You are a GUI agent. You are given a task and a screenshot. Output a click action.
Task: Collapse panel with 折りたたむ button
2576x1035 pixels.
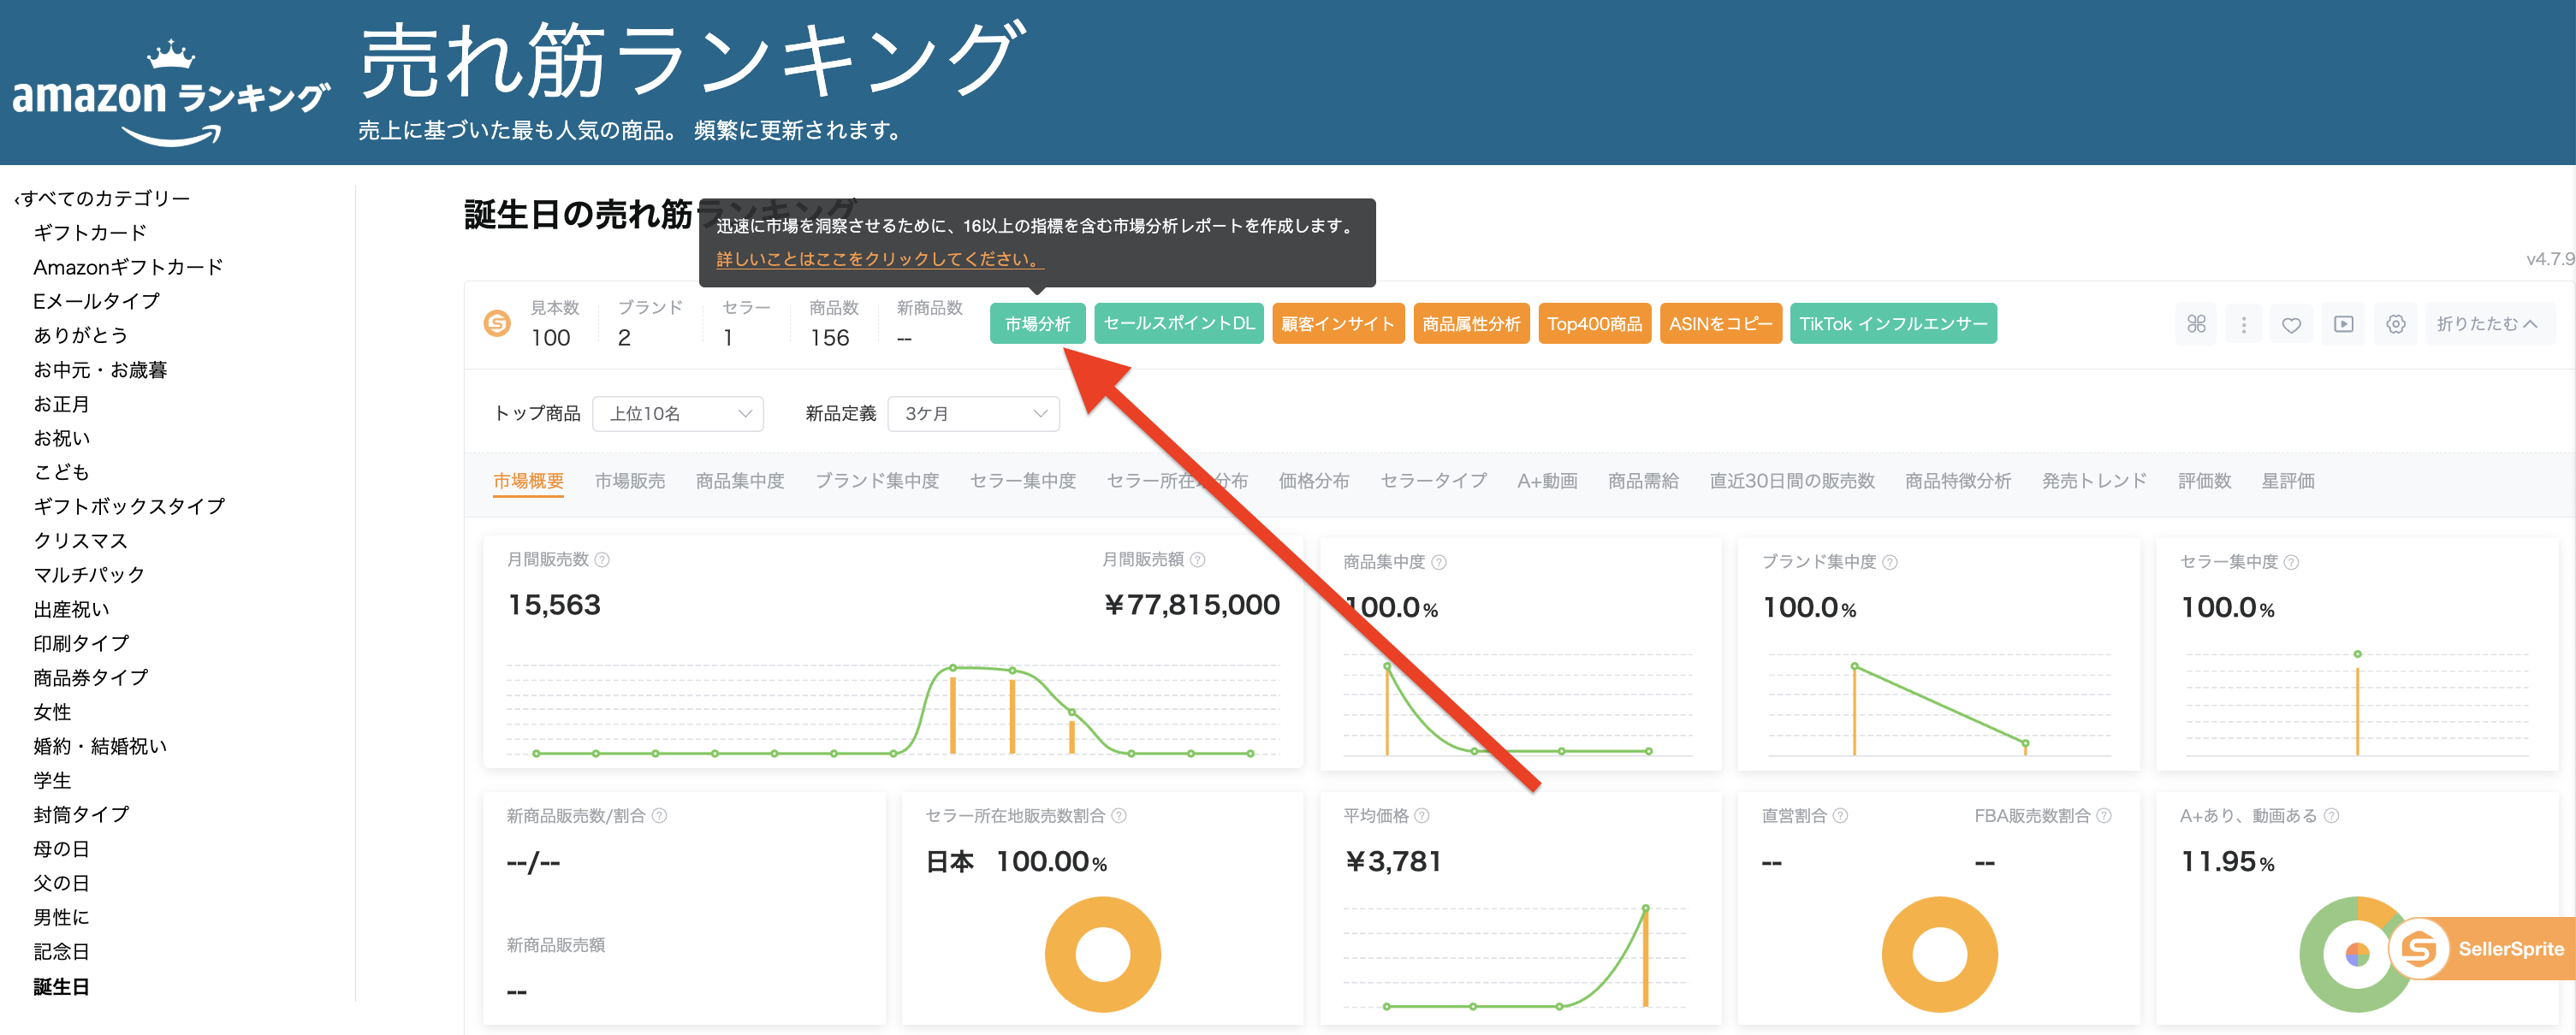click(2489, 323)
